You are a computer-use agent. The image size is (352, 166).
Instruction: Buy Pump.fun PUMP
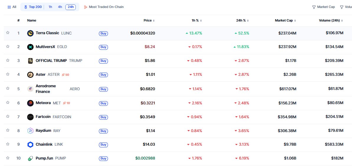coord(103,159)
